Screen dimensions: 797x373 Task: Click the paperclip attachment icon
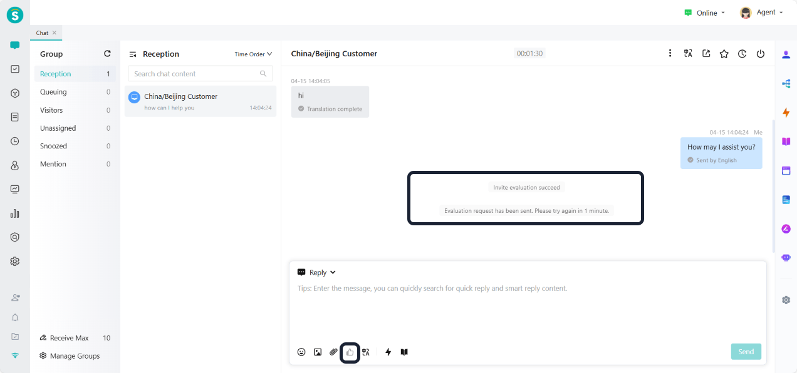point(333,352)
